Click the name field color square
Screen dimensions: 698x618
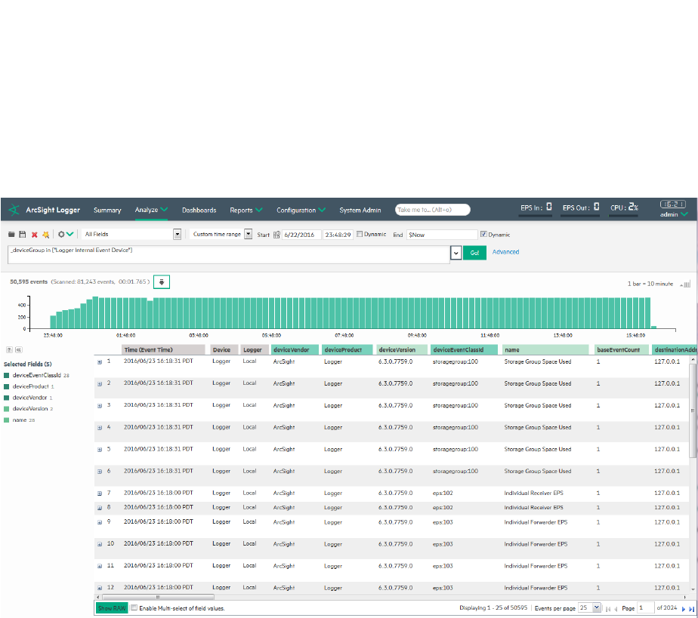pyautogui.click(x=7, y=420)
